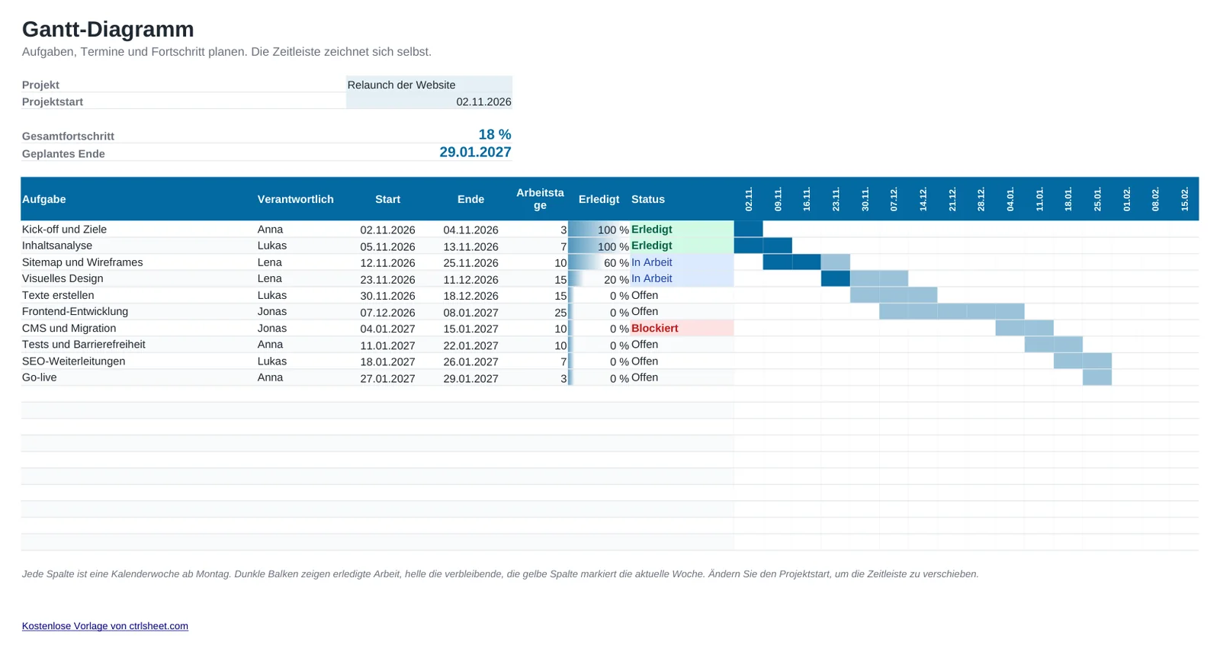
Task: Select Lukas in the Texte erstellen row
Action: coord(272,295)
